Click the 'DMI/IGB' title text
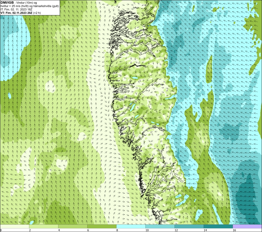262x232 pixels. point(7,3)
